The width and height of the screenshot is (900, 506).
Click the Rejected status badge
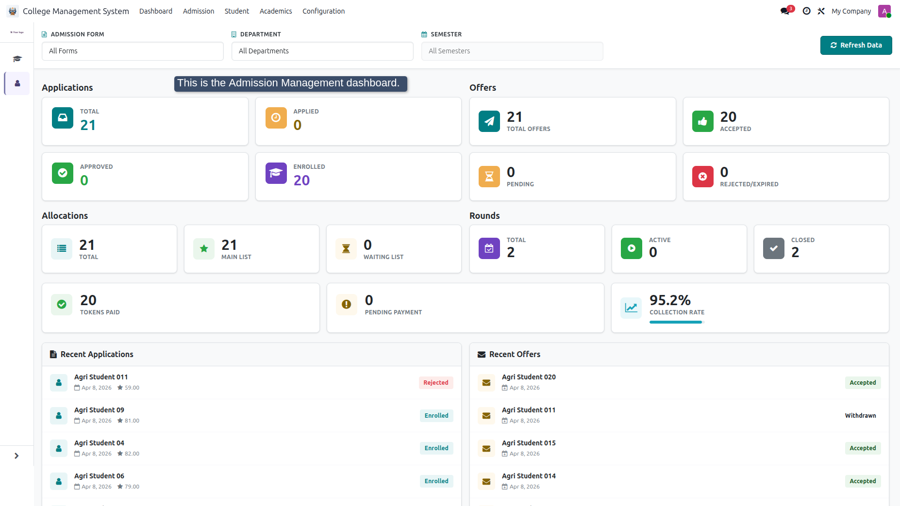click(436, 383)
